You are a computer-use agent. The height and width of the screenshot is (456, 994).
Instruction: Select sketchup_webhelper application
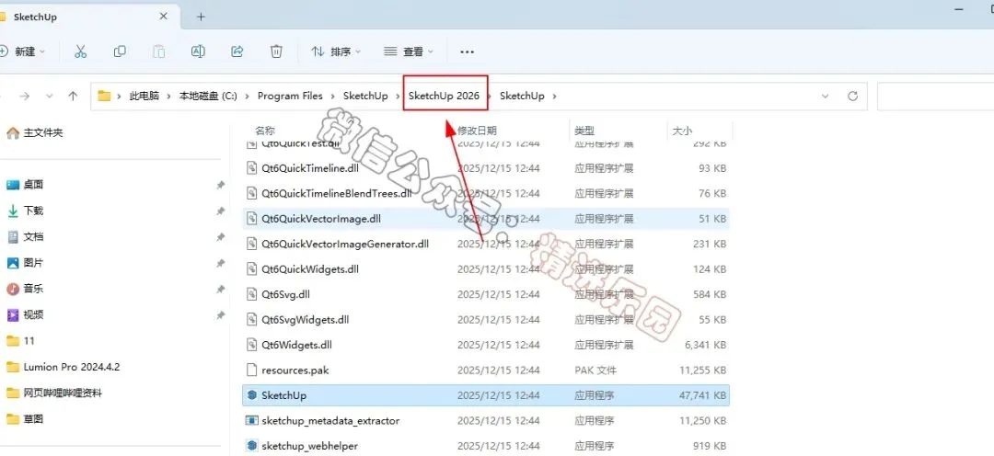[x=486, y=446]
